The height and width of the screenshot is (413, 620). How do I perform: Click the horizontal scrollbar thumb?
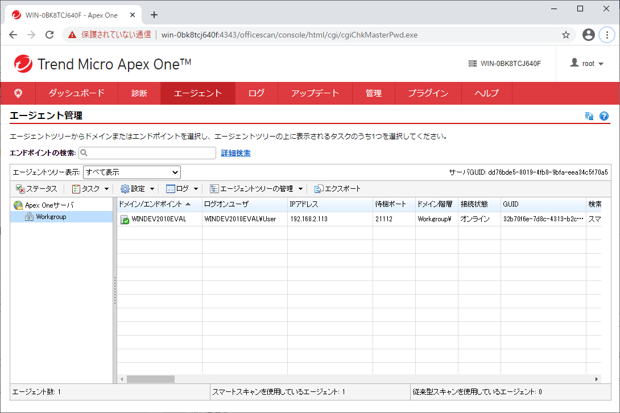[x=150, y=379]
